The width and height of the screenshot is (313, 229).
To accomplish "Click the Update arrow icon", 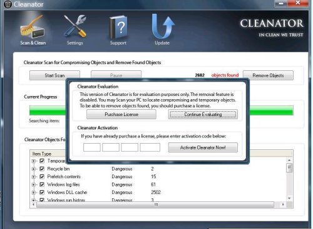I will [163, 26].
